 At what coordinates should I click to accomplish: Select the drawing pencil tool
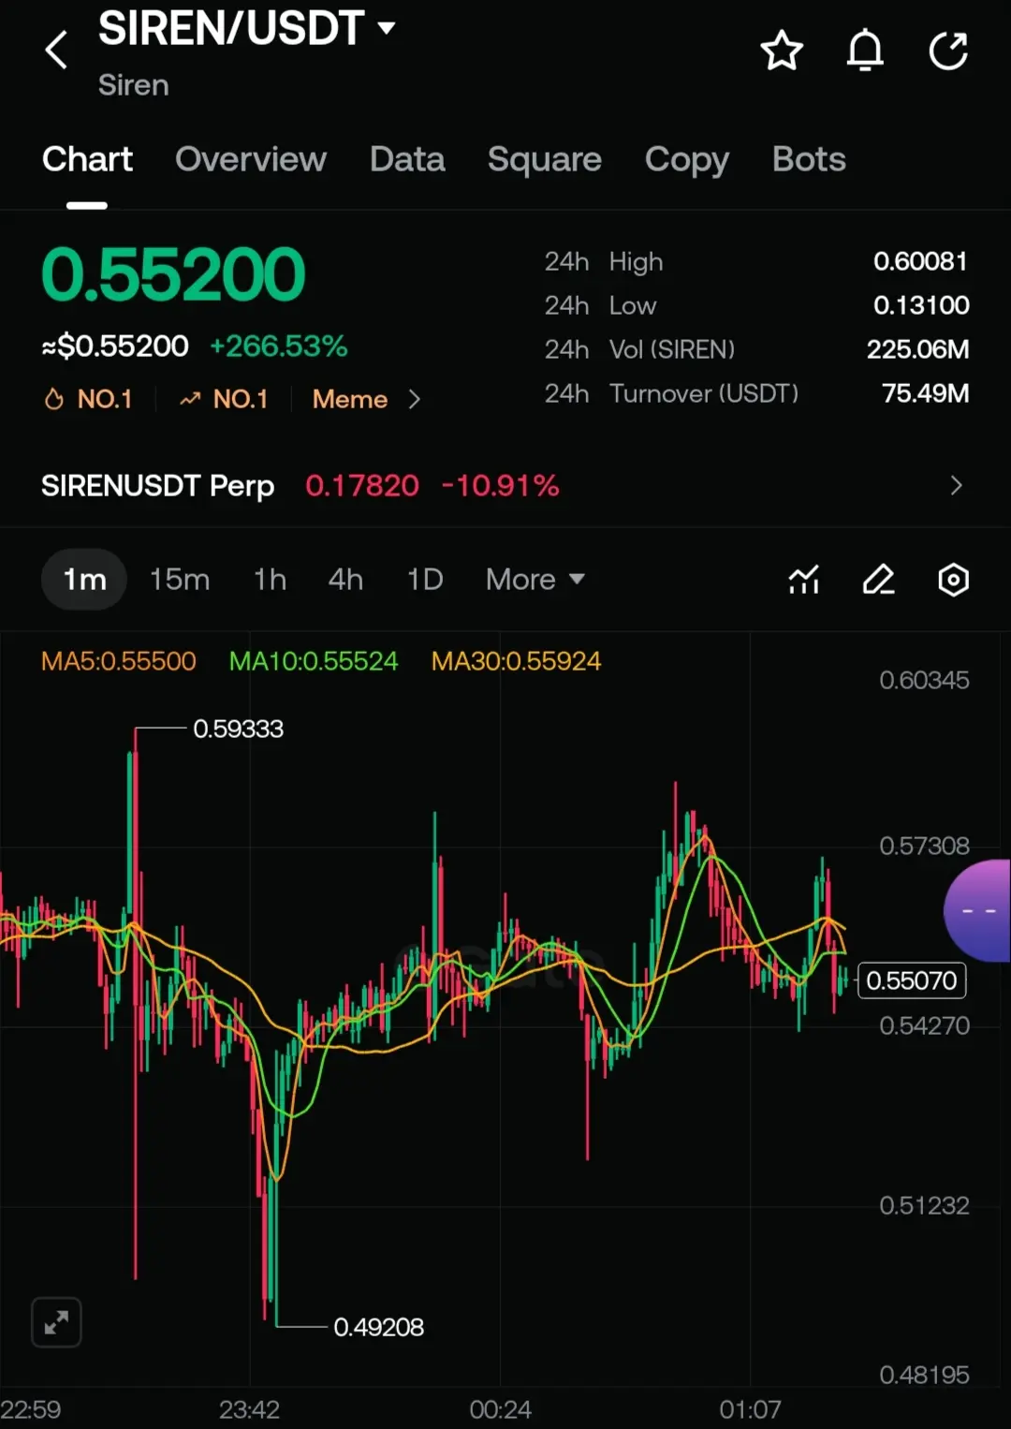click(878, 580)
